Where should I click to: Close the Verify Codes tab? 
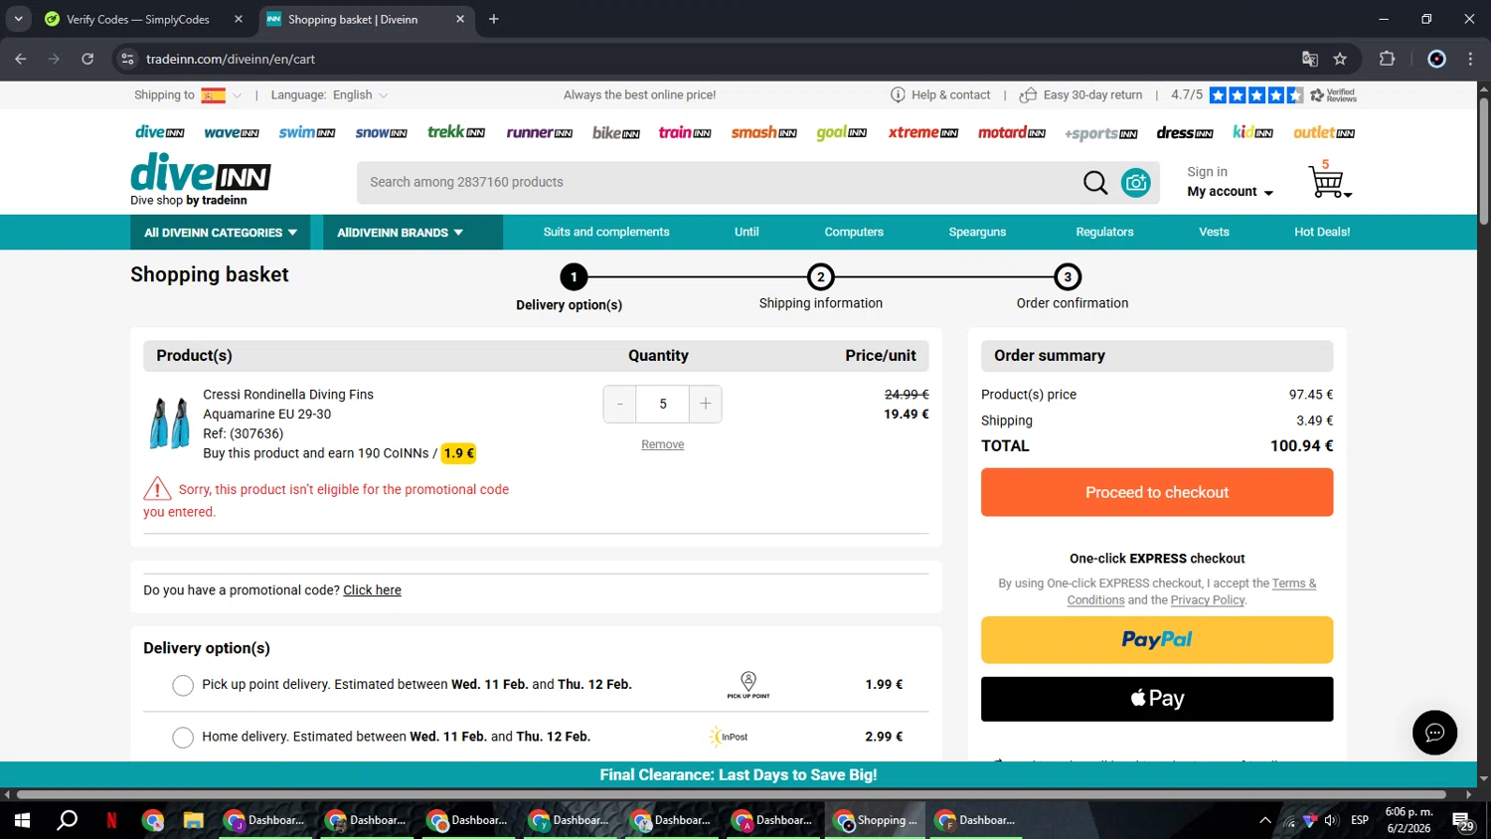click(239, 19)
